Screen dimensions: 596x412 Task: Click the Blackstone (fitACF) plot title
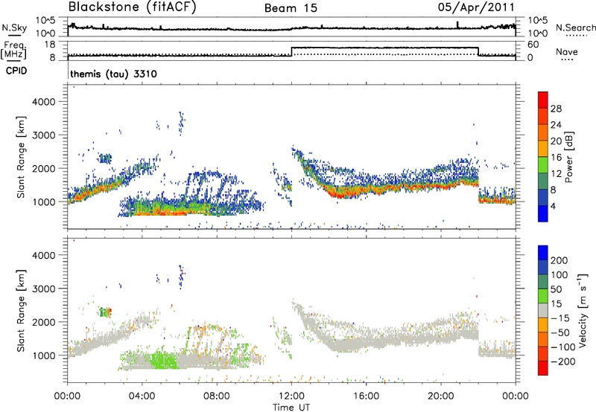[132, 7]
